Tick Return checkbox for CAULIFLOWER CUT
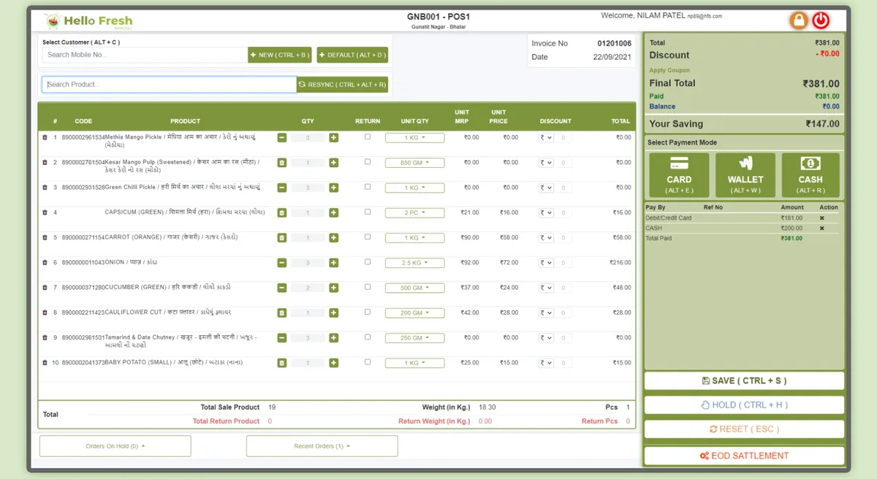877x479 pixels. (368, 312)
